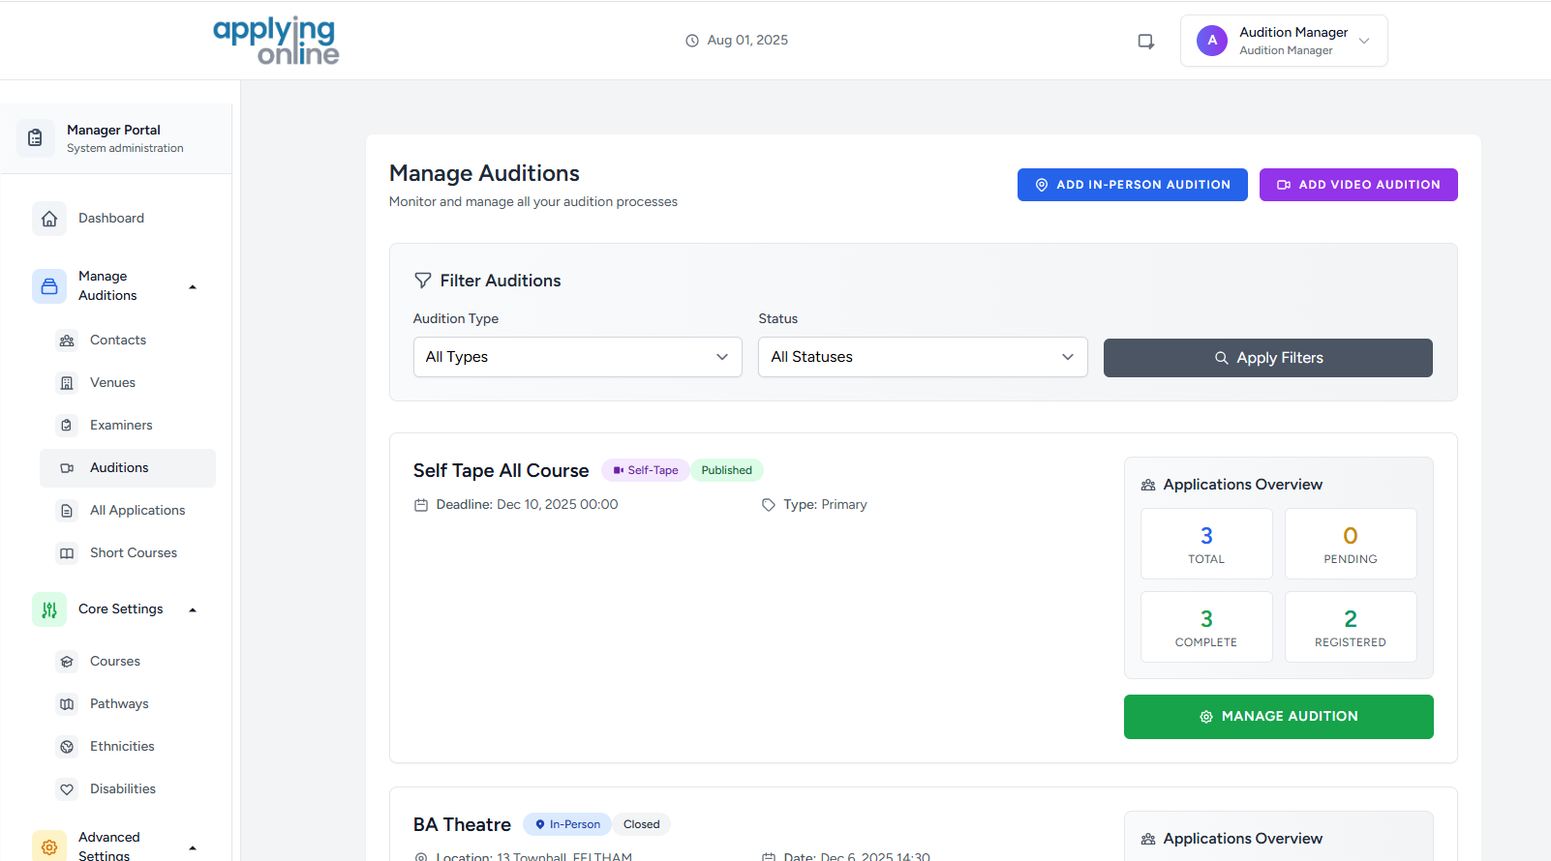Open Pathways settings
Screen dimensions: 1551x861
119,704
